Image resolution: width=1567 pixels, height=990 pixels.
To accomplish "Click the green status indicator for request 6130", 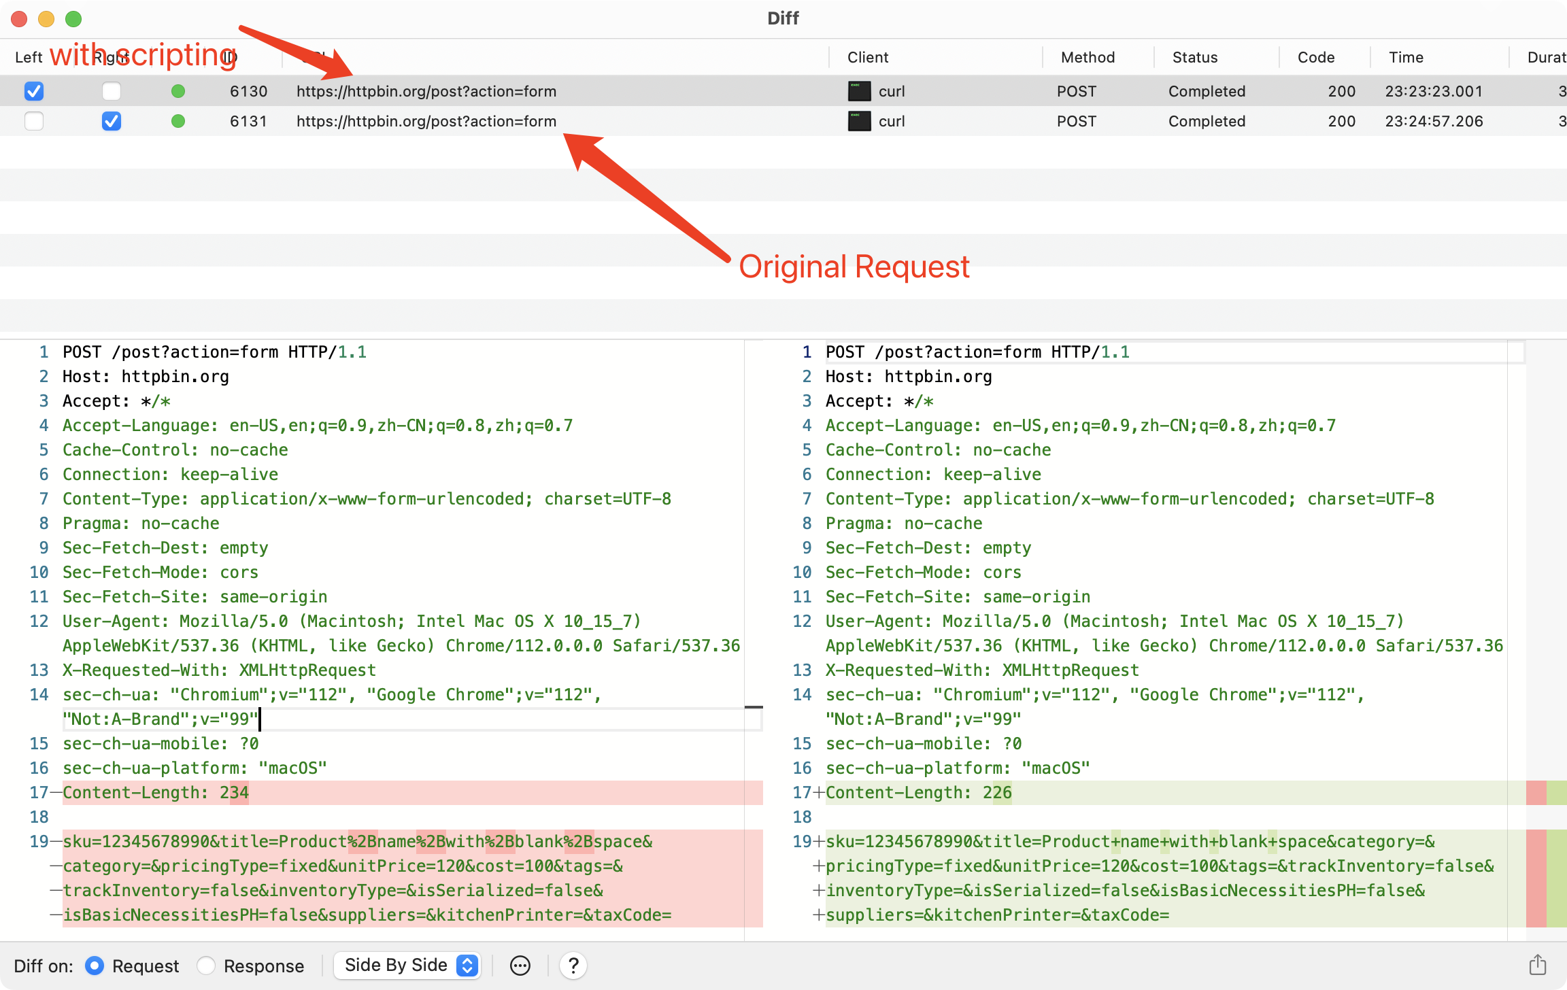I will [x=178, y=90].
